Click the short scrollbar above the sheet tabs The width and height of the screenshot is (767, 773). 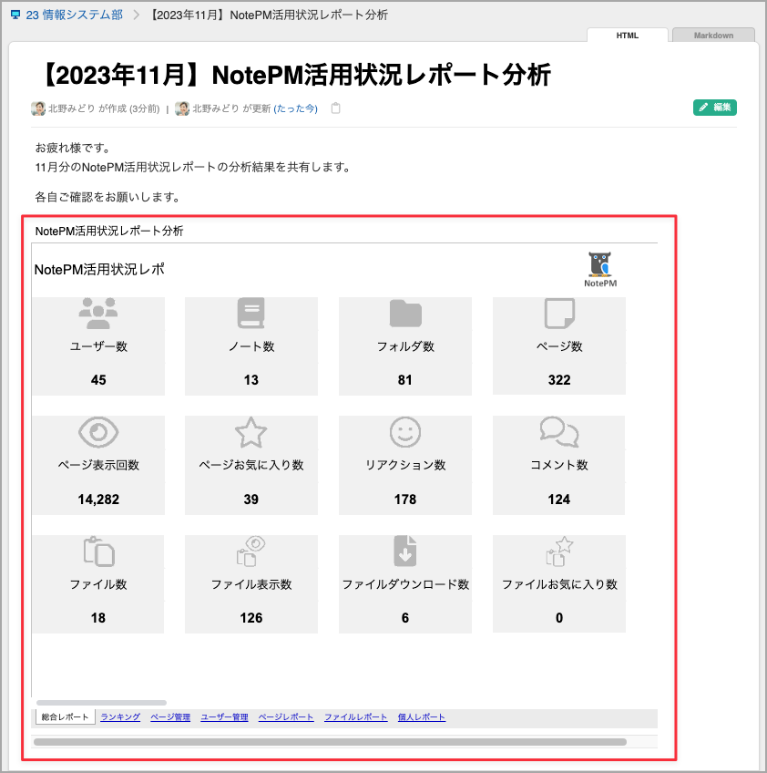click(101, 703)
